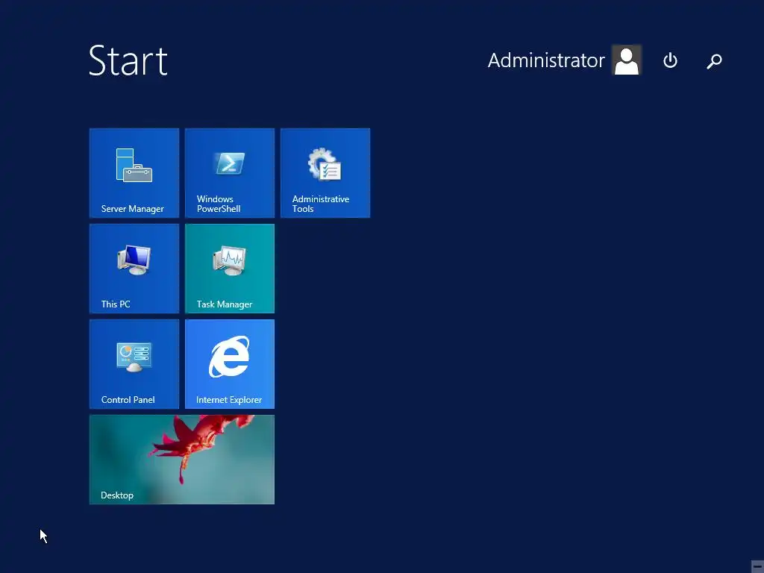Click the Administrator user name
The width and height of the screenshot is (764, 573).
pos(545,60)
